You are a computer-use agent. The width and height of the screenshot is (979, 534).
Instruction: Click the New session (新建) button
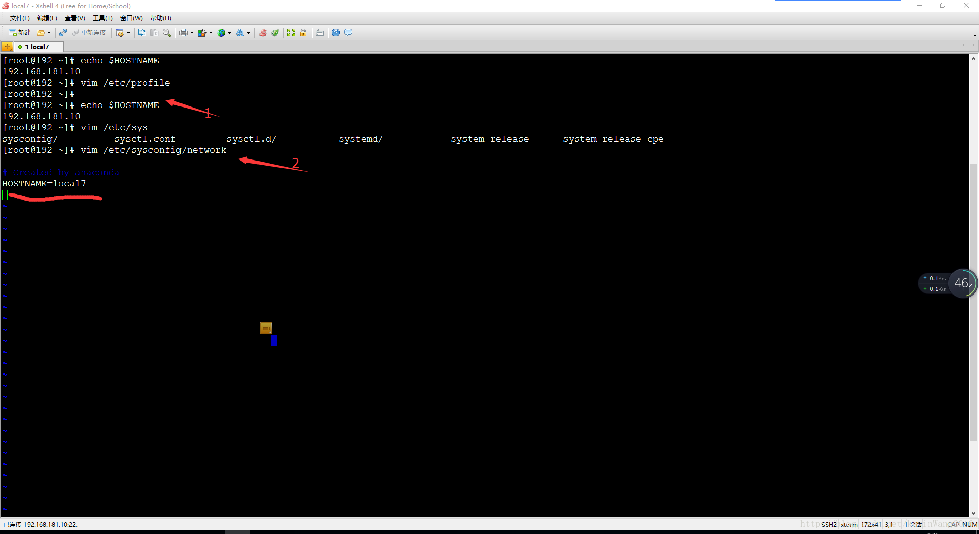coord(19,33)
